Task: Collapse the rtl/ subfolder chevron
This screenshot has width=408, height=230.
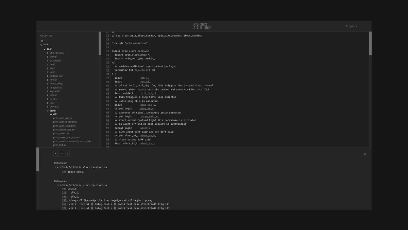Action: tap(51, 114)
